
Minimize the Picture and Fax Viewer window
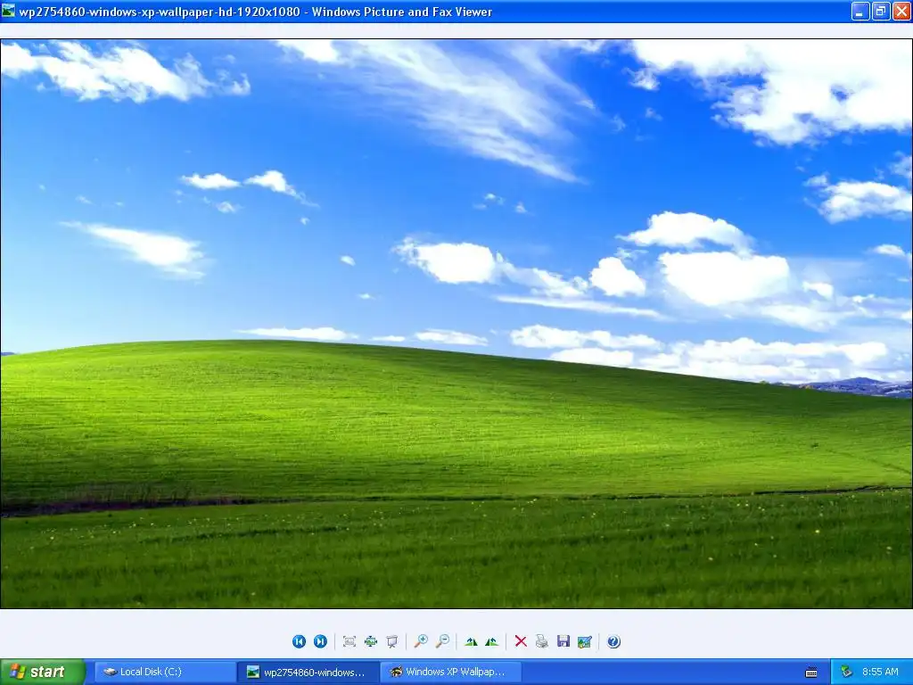(x=860, y=11)
